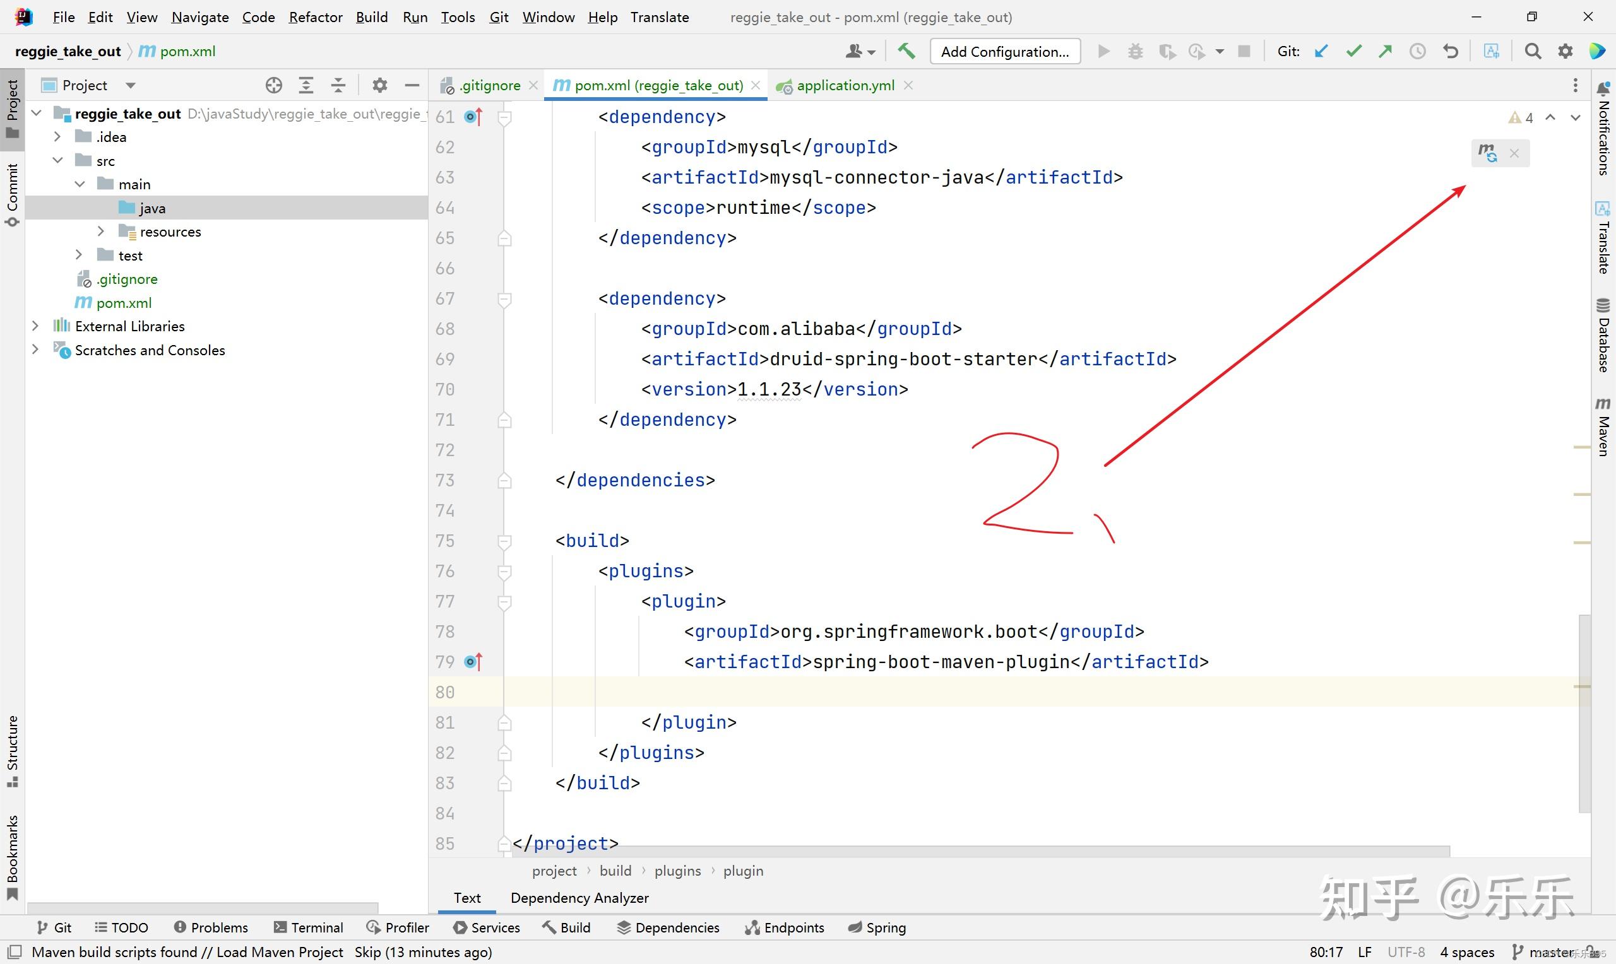Click the build breadcrumb below the editor
The height and width of the screenshot is (964, 1616).
pos(615,871)
